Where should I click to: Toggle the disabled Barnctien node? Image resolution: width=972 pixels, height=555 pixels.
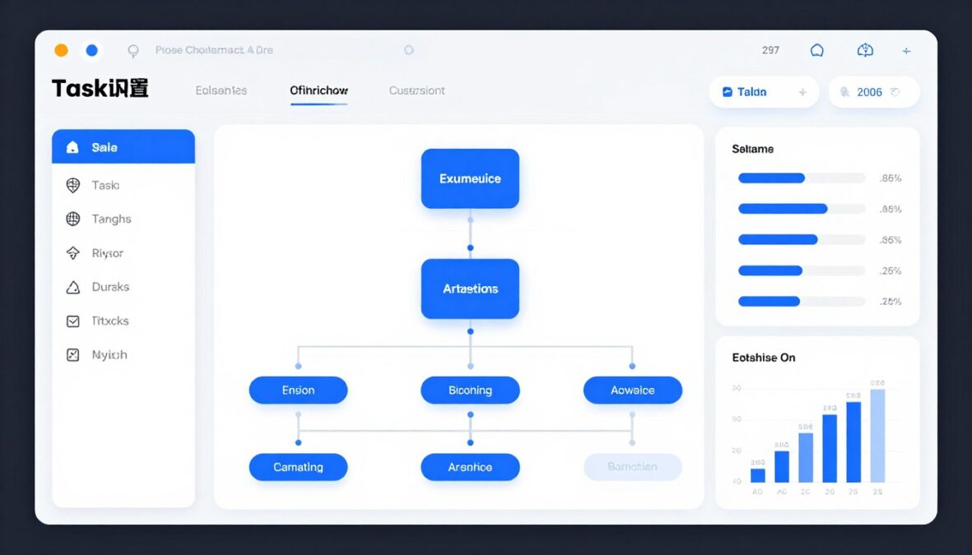[x=632, y=466]
